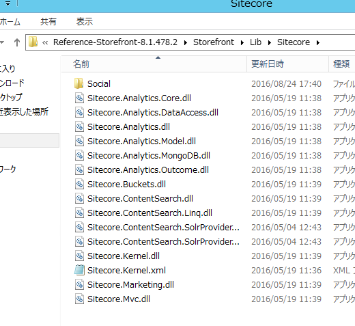Select the Social folder name
The height and width of the screenshot is (326, 355).
pos(99,84)
